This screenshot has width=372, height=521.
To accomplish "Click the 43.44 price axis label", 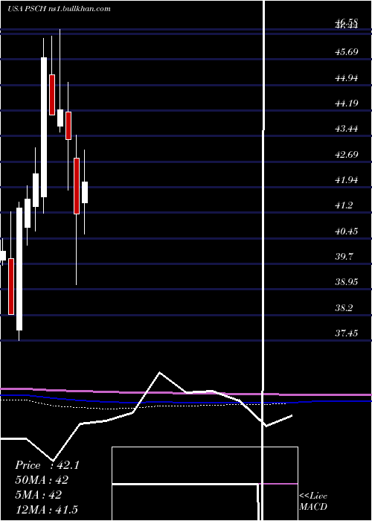I will pyautogui.click(x=346, y=128).
